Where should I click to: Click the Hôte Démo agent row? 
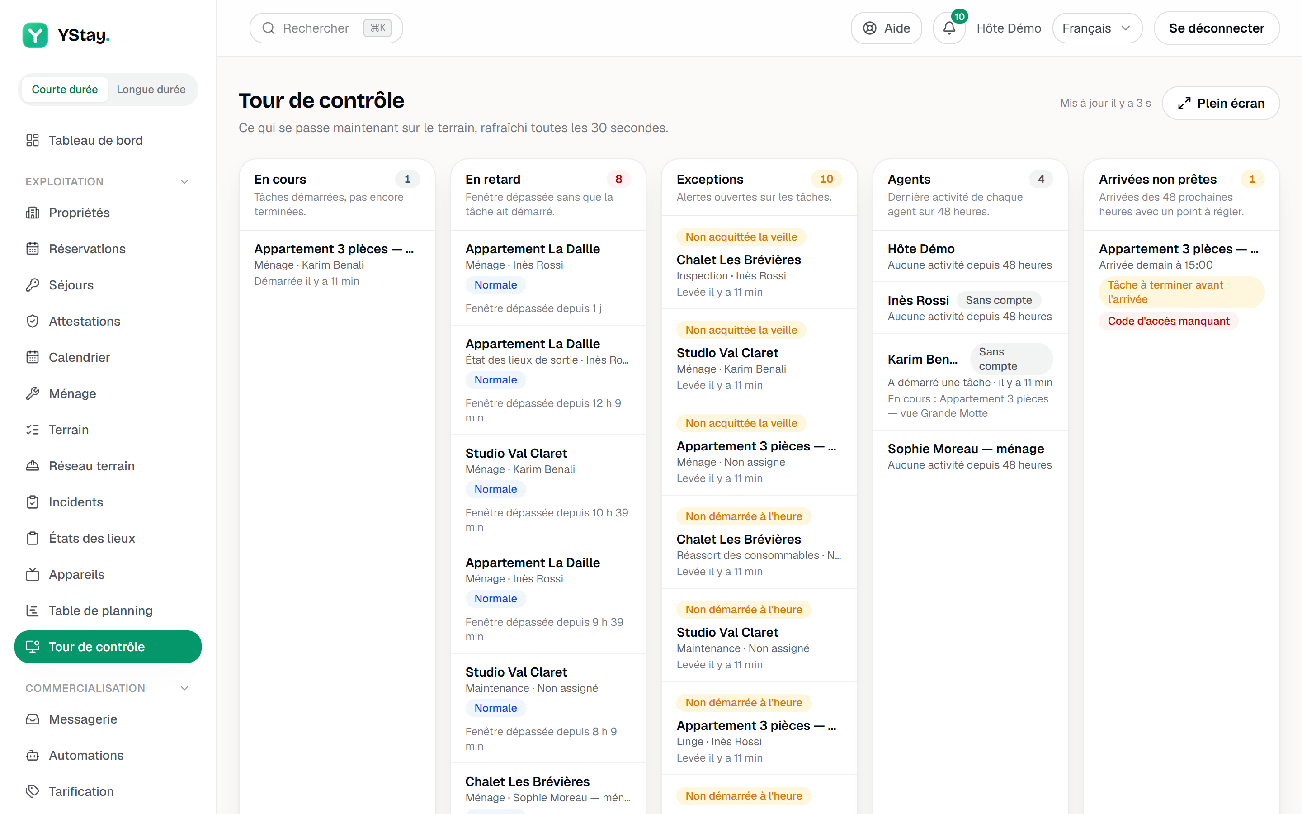[x=970, y=256]
